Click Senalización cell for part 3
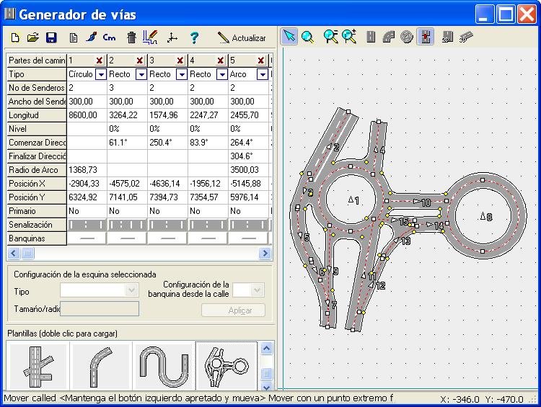Viewport: 541px width, 407px height. point(167,225)
